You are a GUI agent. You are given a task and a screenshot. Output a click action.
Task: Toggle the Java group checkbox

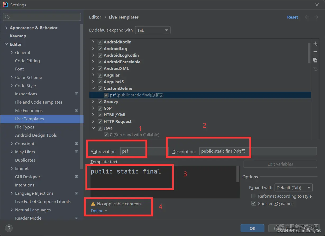[x=100, y=128]
